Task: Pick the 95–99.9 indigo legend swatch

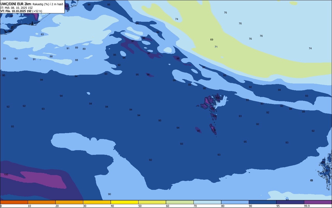Action: pyautogui.click(x=290, y=202)
